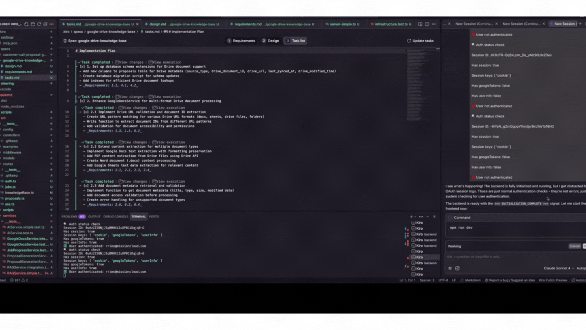Click the Update tasks refresh button
The width and height of the screenshot is (586, 330).
pos(420,41)
